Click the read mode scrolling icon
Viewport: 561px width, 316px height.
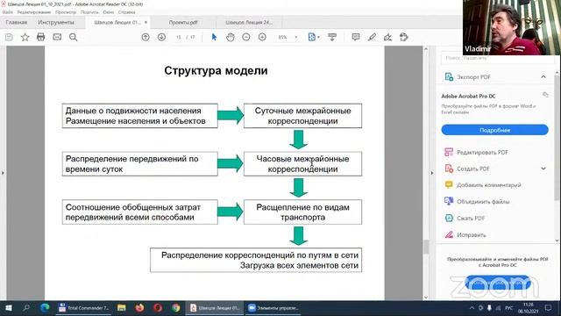332,37
